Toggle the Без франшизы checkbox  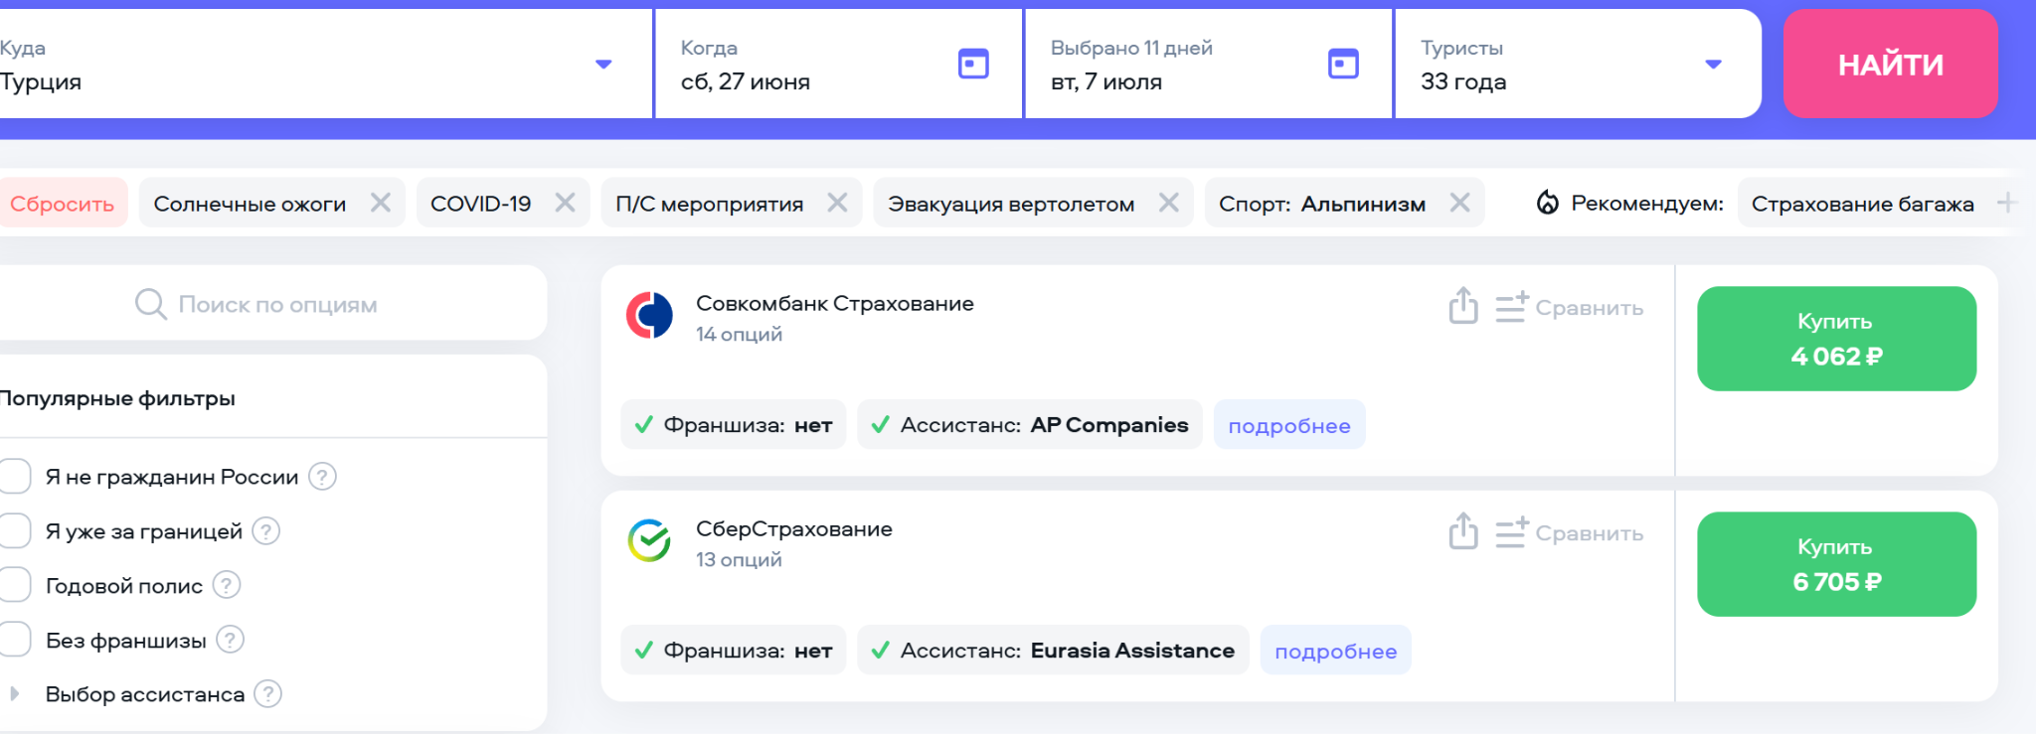coord(15,640)
